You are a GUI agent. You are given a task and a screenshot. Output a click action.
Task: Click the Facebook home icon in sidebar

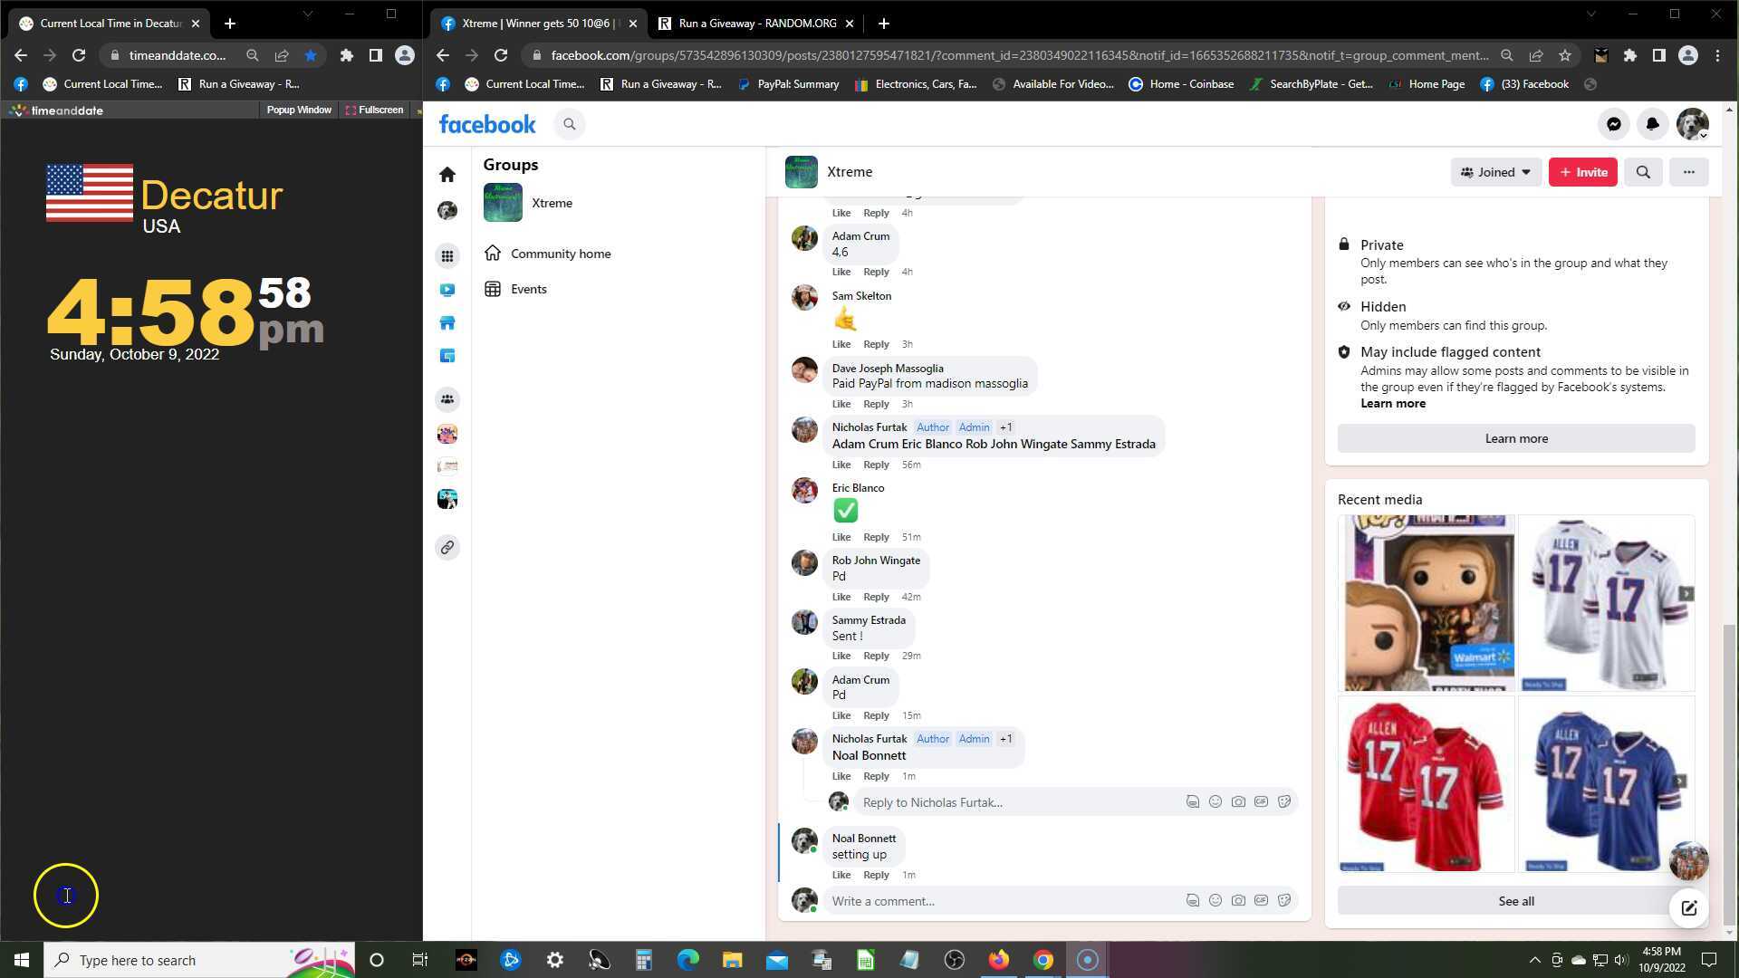point(447,175)
